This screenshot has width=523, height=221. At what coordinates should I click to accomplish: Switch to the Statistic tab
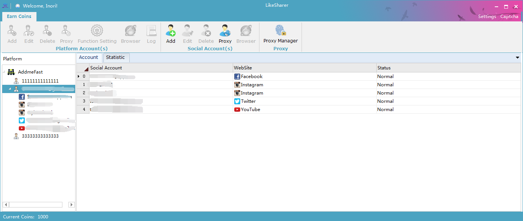115,57
